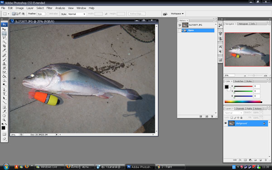The height and width of the screenshot is (170, 272).
Task: Create a new layer from Layers panel
Action: [x=261, y=160]
